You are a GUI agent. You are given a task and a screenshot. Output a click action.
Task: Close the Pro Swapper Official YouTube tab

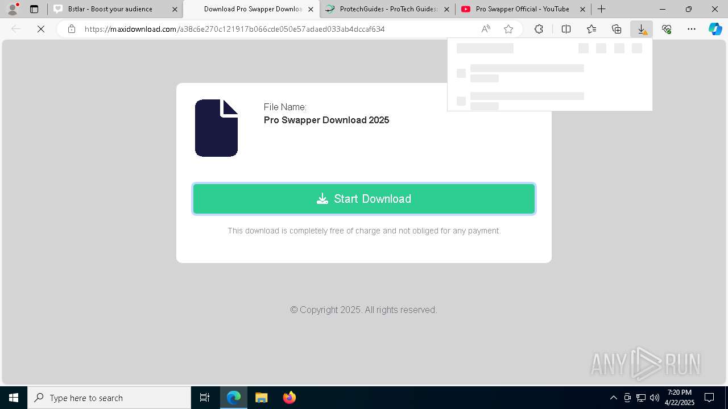[x=582, y=9]
